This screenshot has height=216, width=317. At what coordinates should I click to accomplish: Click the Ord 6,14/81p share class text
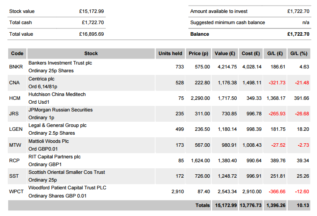[43, 86]
